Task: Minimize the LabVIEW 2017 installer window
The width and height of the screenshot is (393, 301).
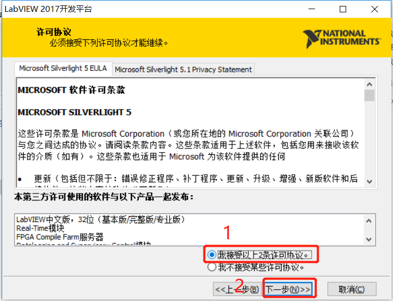Action: pyautogui.click(x=312, y=9)
